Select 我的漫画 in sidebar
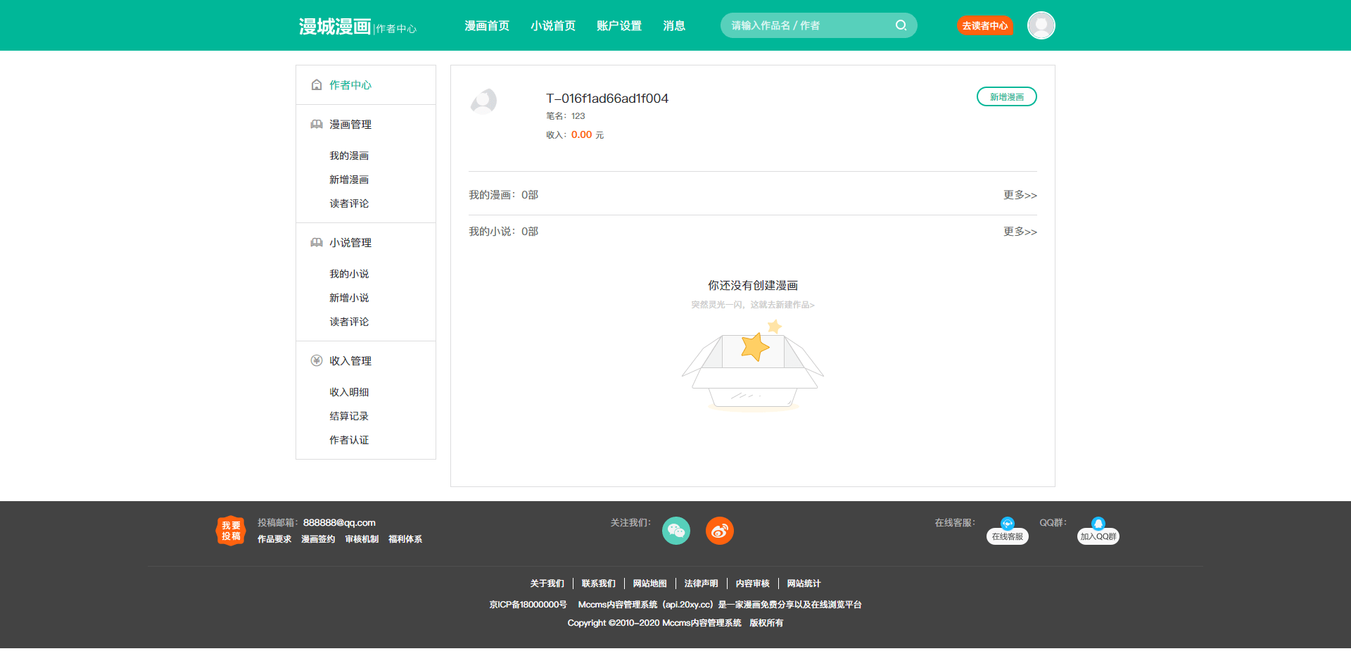Image resolution: width=1351 pixels, height=656 pixels. tap(349, 156)
